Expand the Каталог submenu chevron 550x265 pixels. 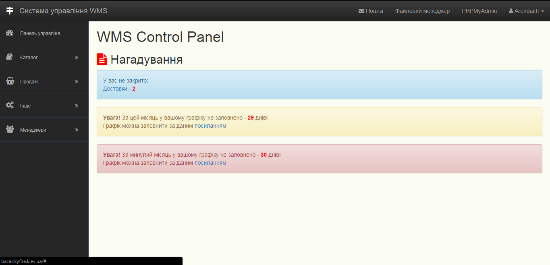click(77, 58)
